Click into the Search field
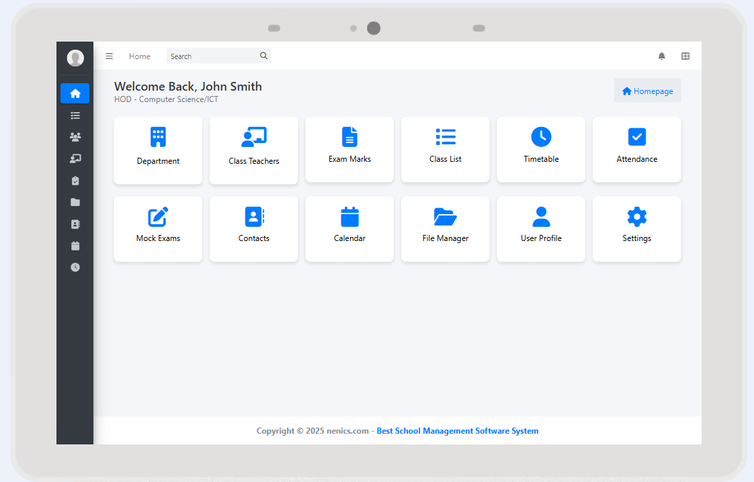This screenshot has height=482, width=754. pos(213,56)
